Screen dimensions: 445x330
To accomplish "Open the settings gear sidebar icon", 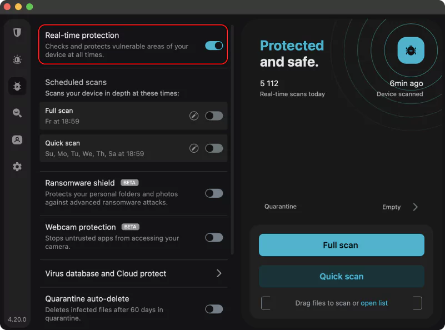I will [x=17, y=167].
